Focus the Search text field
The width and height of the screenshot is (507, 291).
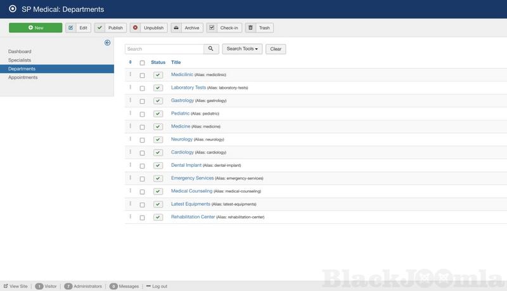(x=164, y=49)
